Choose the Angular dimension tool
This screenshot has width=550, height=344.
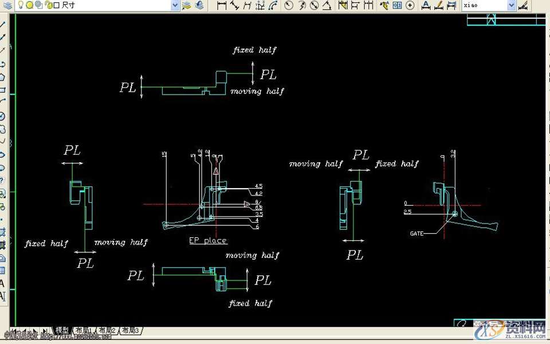point(327,5)
